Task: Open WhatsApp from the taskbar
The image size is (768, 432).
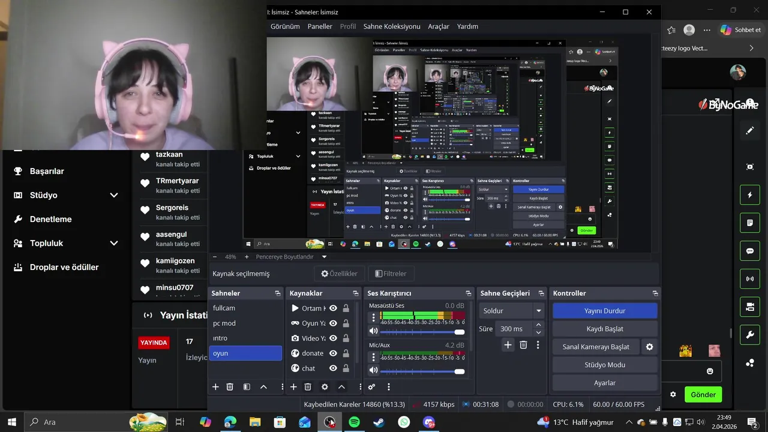Action: (404, 422)
